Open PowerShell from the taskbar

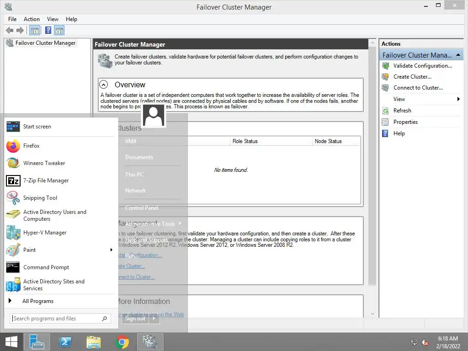(65, 342)
